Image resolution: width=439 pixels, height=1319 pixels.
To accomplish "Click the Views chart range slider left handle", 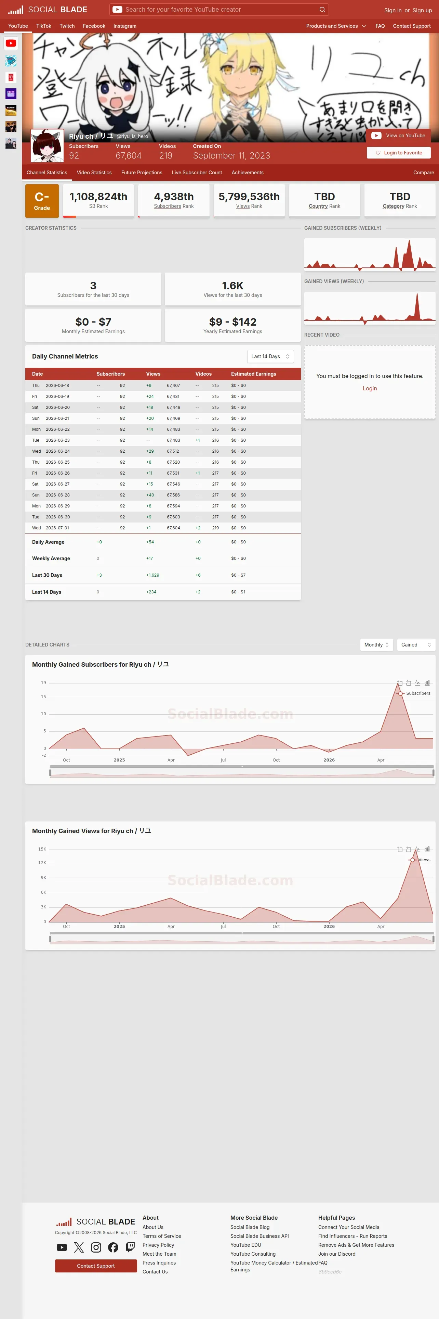I will pos(50,939).
